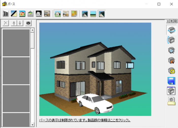The image size is (178, 128).
Task: Open the house with gear settings icon
Action: tap(171, 71)
